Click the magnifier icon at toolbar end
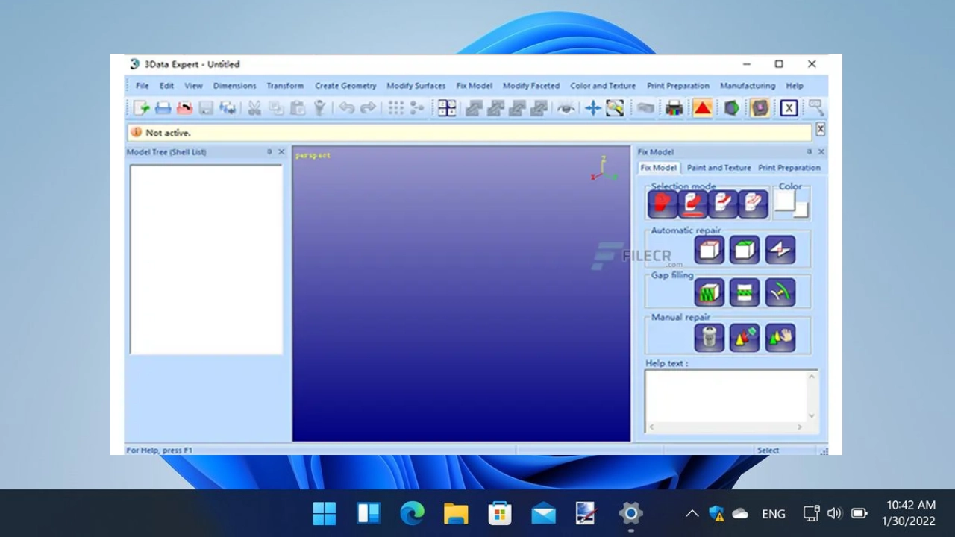Image resolution: width=955 pixels, height=537 pixels. pos(815,108)
